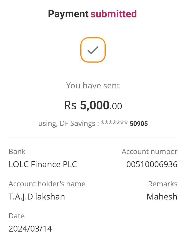Viewport: 186px width, 245px height.
Task: Click the red word submitted
Action: pyautogui.click(x=113, y=14)
